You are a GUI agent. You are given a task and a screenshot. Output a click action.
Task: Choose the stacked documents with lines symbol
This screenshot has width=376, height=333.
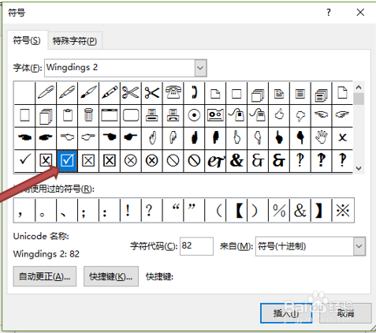322,93
